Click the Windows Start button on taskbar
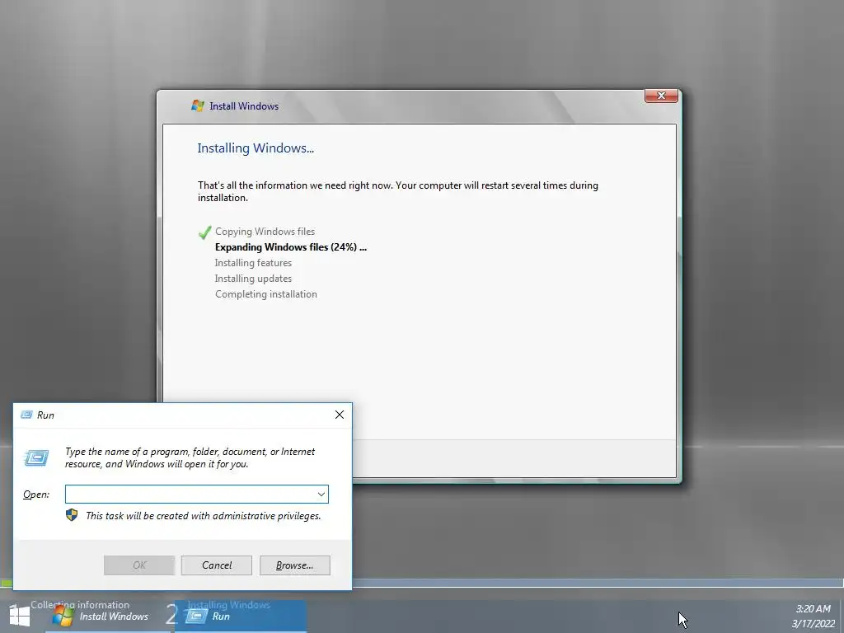The image size is (844, 633). pos(20,617)
